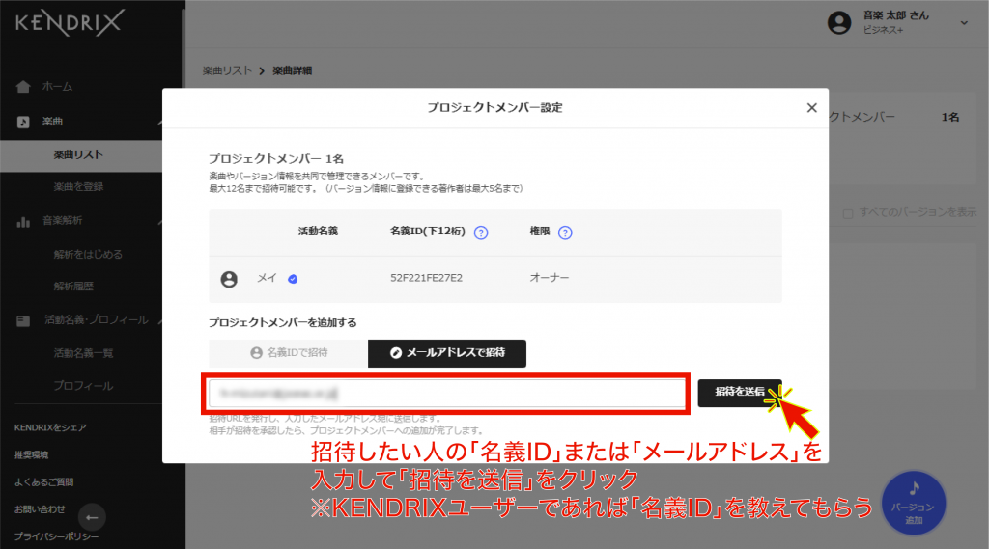Screen dimensions: 989x549
Task: Click the help icon next to 権限
Action: click(x=565, y=233)
